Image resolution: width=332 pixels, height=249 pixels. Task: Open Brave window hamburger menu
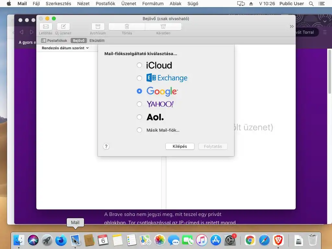(325, 32)
